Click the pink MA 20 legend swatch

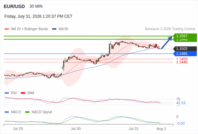click(x=7, y=29)
